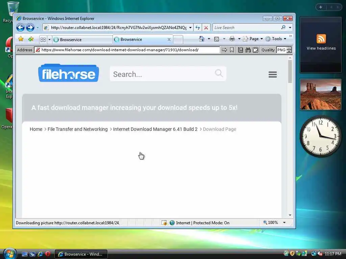Go forward with the IE Forward arrow

point(30,28)
